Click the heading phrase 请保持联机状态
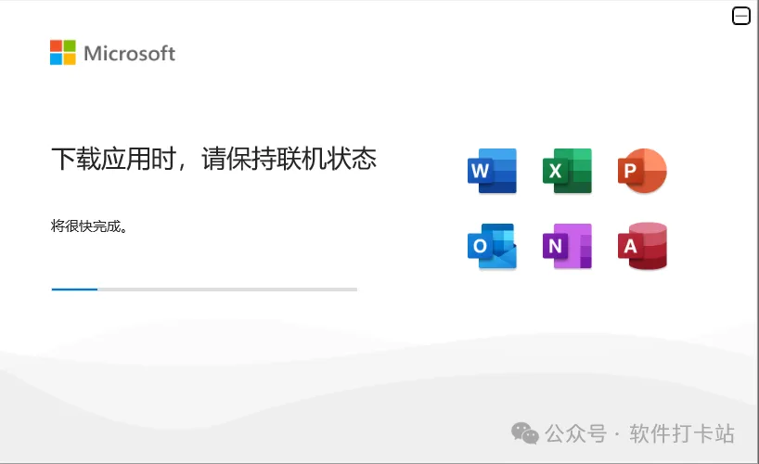Viewport: 759px width, 464px height. [289, 159]
